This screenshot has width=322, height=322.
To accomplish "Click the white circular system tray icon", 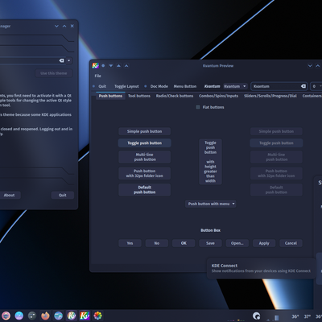I will point(256,316).
